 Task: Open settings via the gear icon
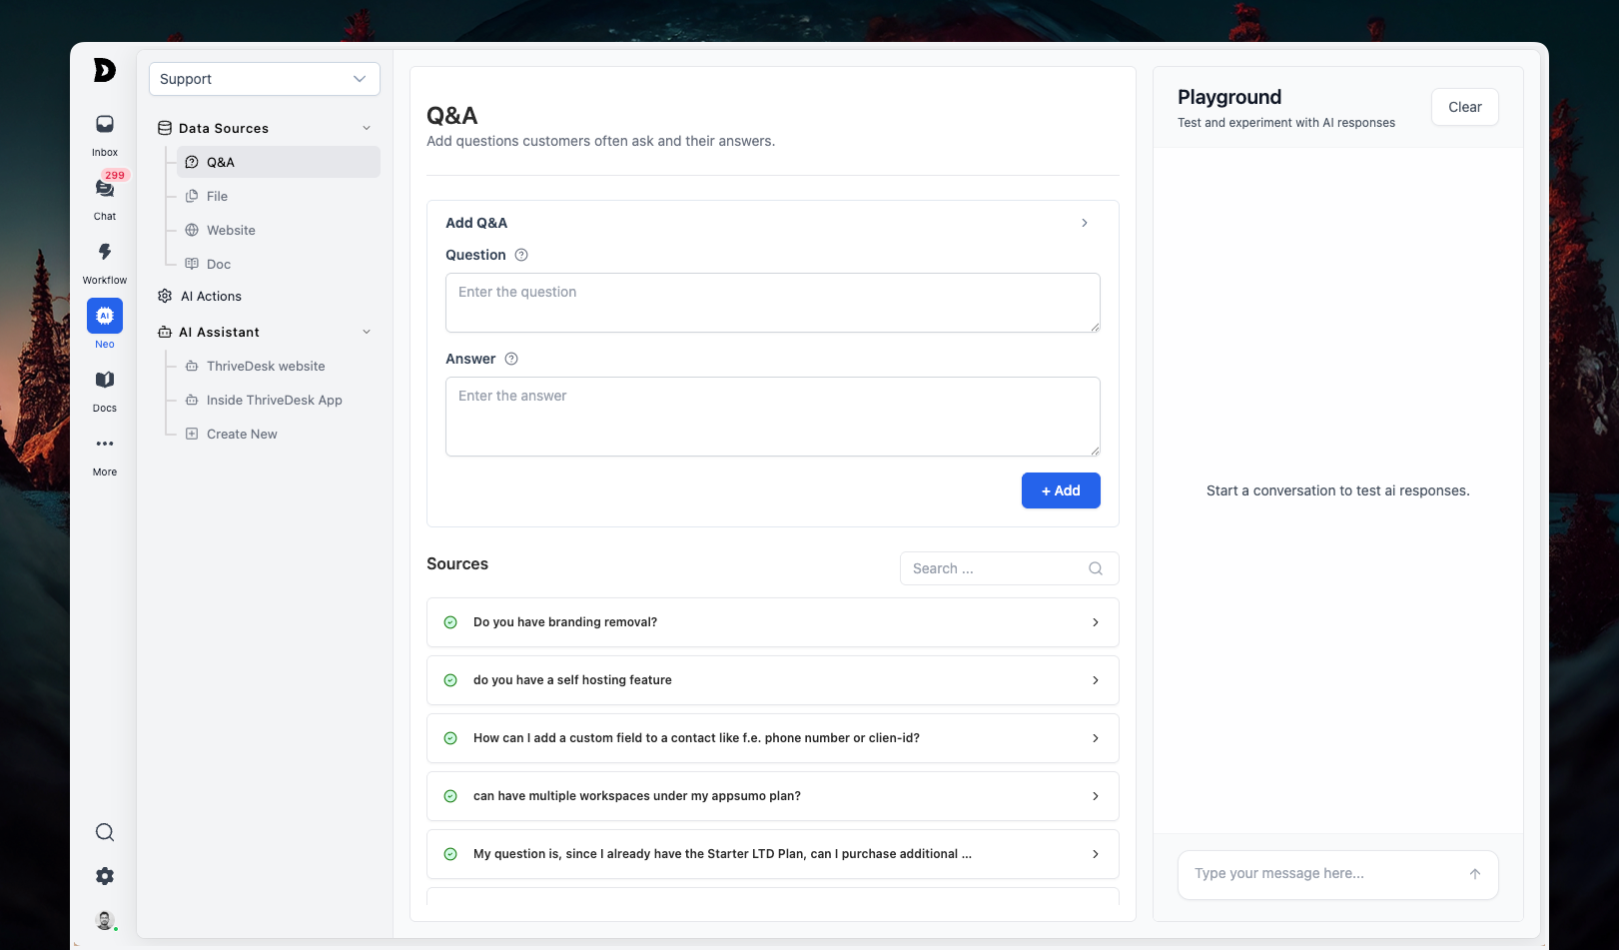click(x=104, y=876)
